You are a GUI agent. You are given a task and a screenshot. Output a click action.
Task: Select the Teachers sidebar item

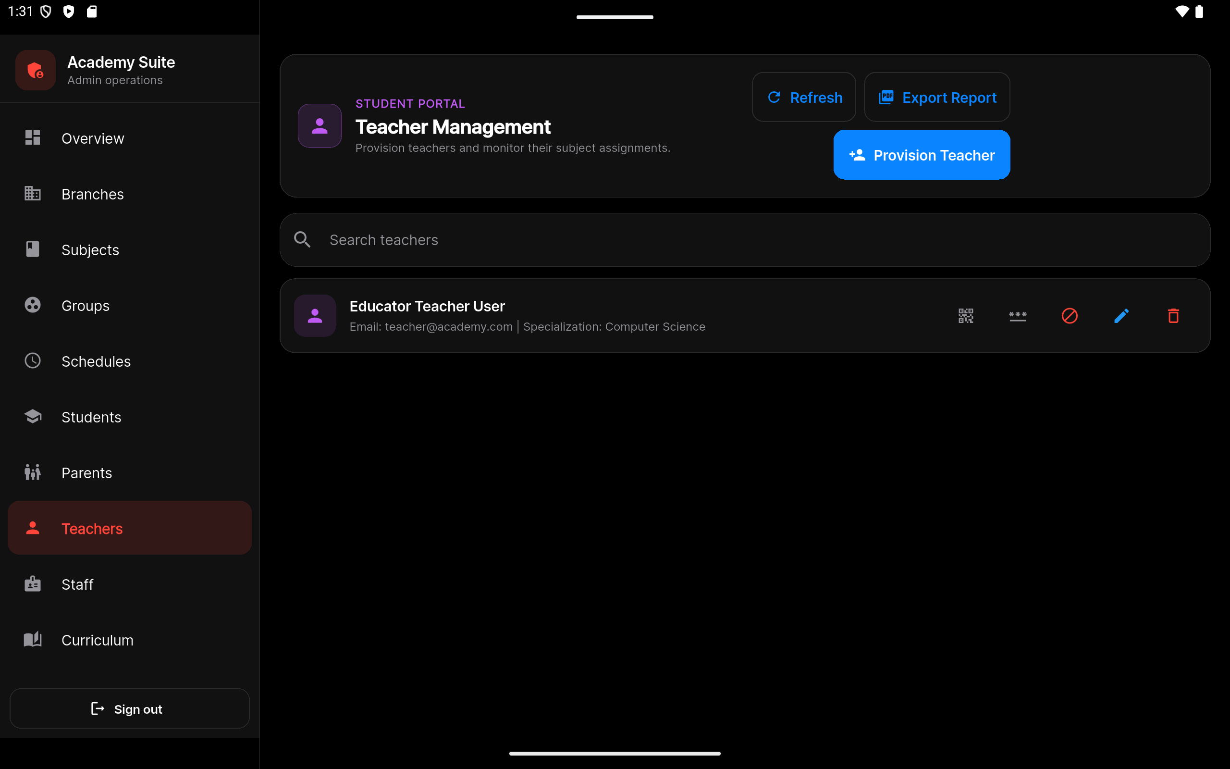(x=130, y=528)
